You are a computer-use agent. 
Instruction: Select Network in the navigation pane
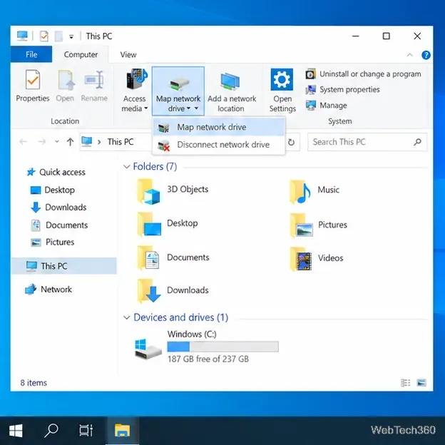click(x=48, y=290)
